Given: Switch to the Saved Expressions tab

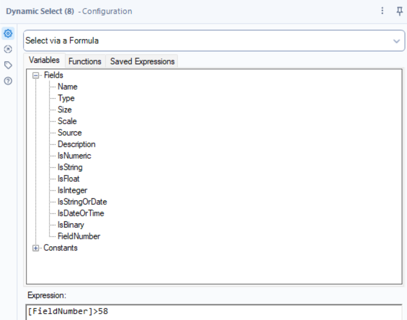Looking at the screenshot, I should click(142, 62).
